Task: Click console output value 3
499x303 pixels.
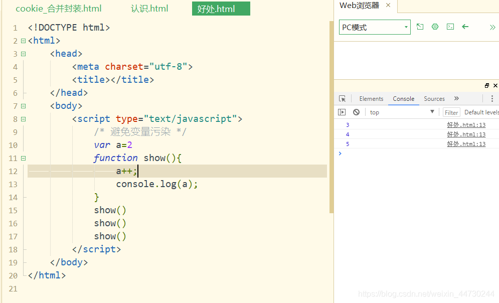Action: (348, 125)
